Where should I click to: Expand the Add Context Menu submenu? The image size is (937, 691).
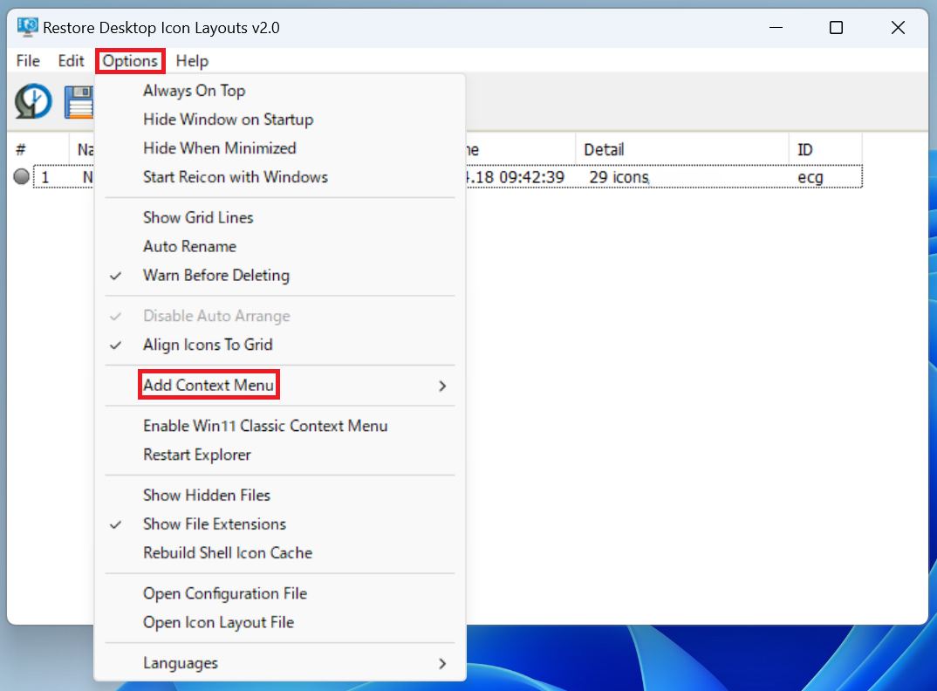pos(280,385)
